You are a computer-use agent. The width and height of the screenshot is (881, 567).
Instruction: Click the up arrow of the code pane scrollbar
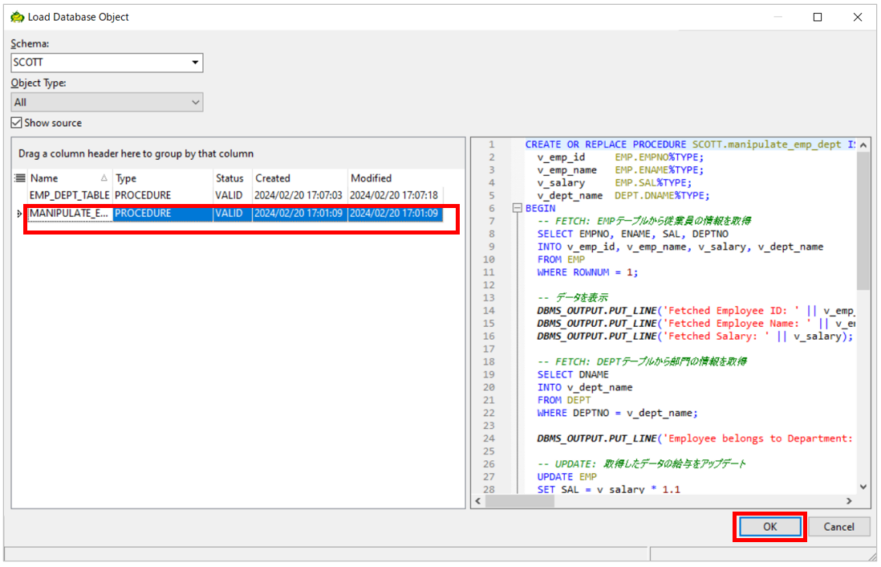[863, 145]
